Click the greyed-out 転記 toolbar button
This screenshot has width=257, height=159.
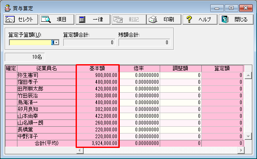tap(129, 20)
